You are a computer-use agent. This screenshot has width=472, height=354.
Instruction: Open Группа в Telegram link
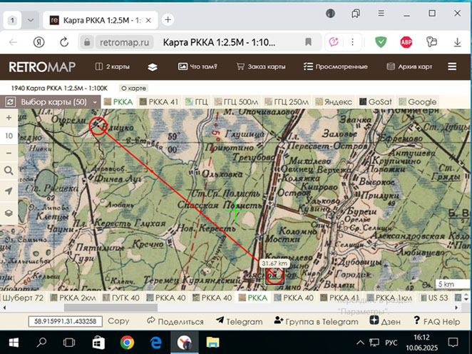316,321
